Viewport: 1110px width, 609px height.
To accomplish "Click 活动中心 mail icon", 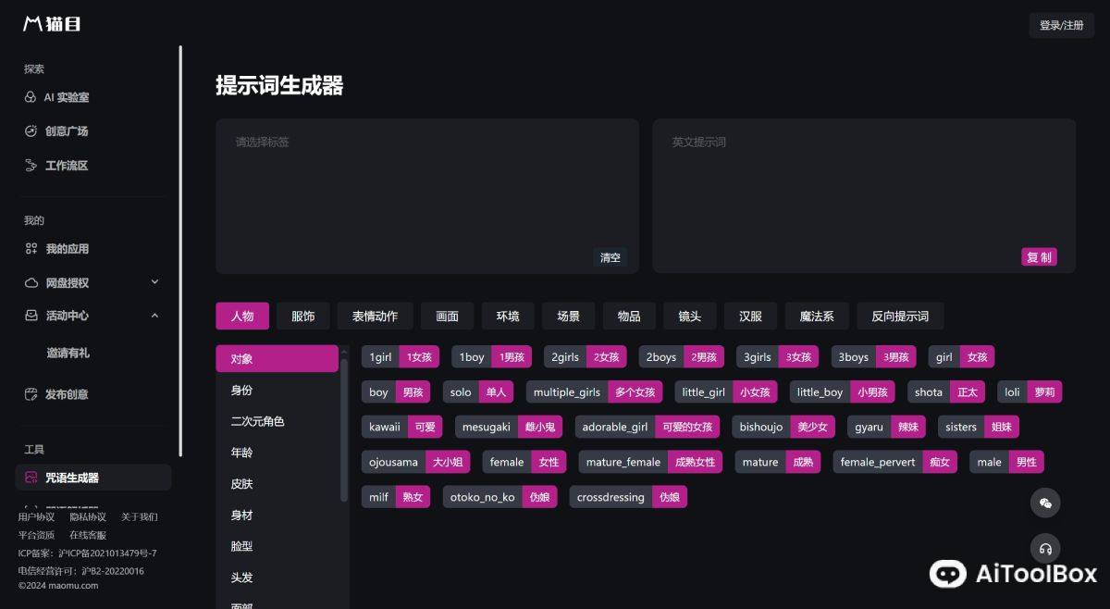I will [x=31, y=316].
